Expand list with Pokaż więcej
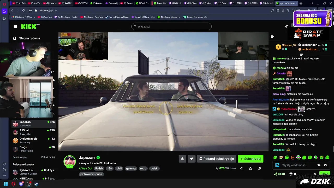Viewport: 334px width, 188px height. [20, 157]
